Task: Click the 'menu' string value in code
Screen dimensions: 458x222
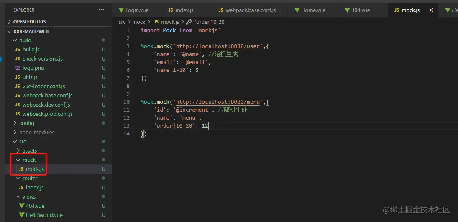Action: point(189,118)
